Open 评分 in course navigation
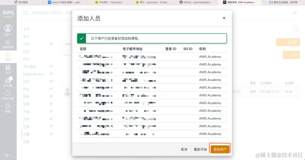The width and height of the screenshot is (305, 160). tap(26, 59)
